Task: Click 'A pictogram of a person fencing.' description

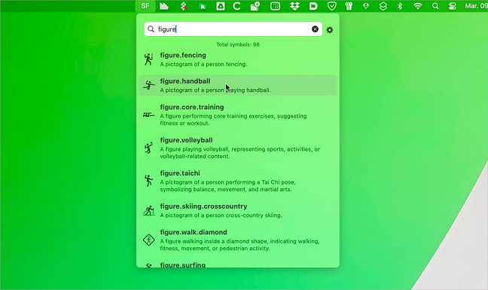Action: (x=203, y=65)
